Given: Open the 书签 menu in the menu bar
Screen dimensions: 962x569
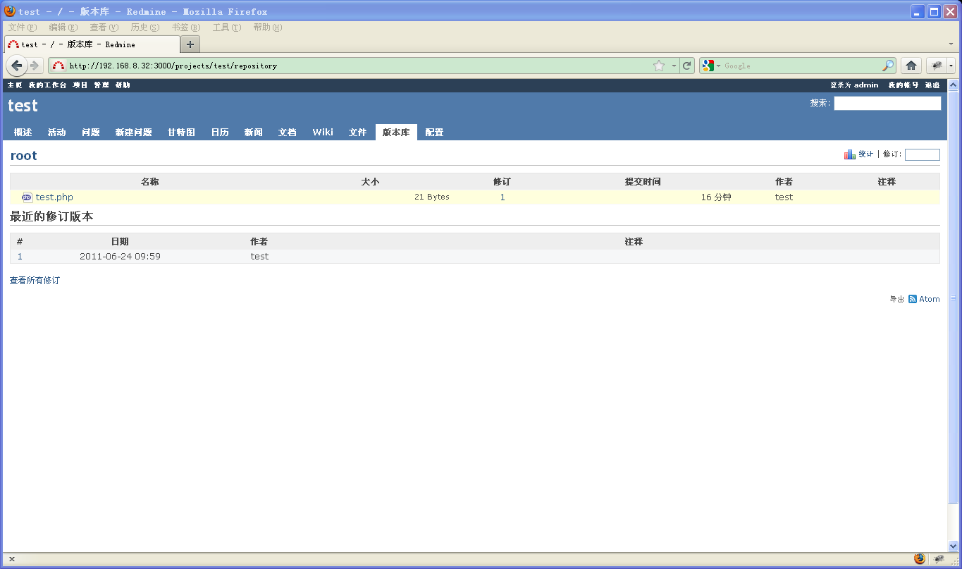Looking at the screenshot, I should pyautogui.click(x=185, y=27).
